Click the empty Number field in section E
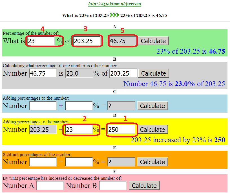 tap(43, 162)
